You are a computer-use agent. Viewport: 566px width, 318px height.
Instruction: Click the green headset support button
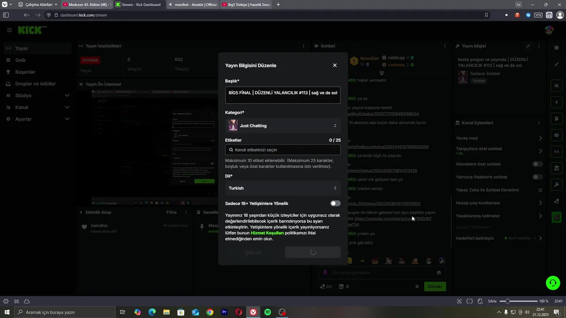click(x=553, y=283)
